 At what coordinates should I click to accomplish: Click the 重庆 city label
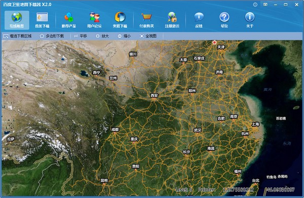coord(134,139)
